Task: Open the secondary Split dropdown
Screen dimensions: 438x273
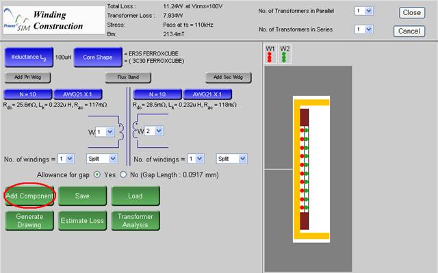Action: (231, 159)
